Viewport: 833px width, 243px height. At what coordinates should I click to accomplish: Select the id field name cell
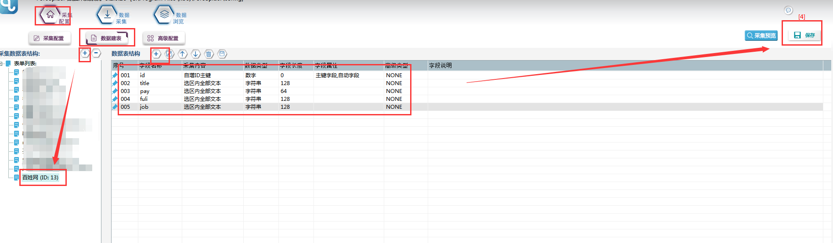[160, 75]
